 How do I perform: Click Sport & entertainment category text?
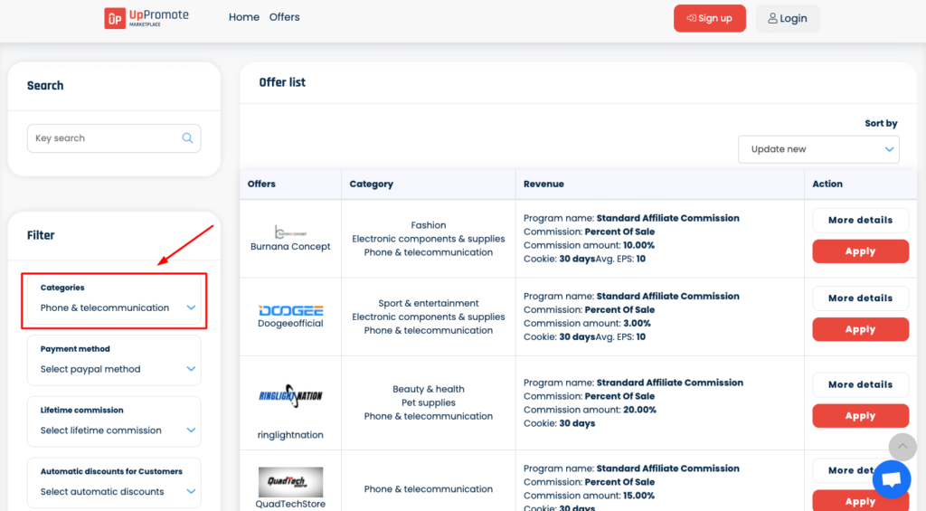429,303
